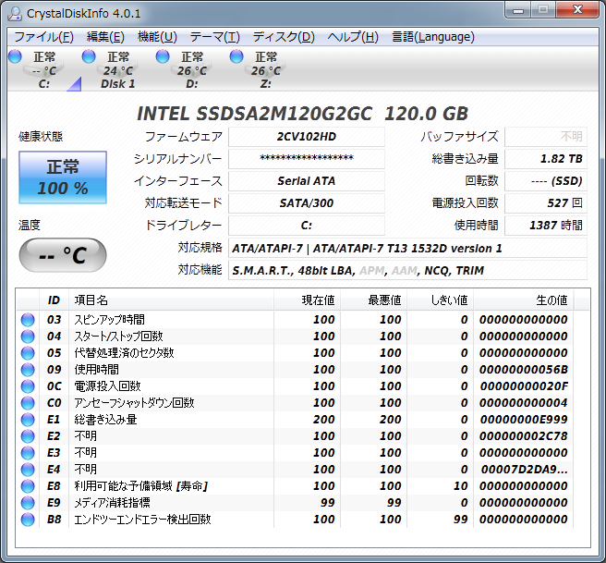Click status orb for attribute E9 メディア消耗指標
Image resolution: width=606 pixels, height=563 pixels.
(29, 503)
